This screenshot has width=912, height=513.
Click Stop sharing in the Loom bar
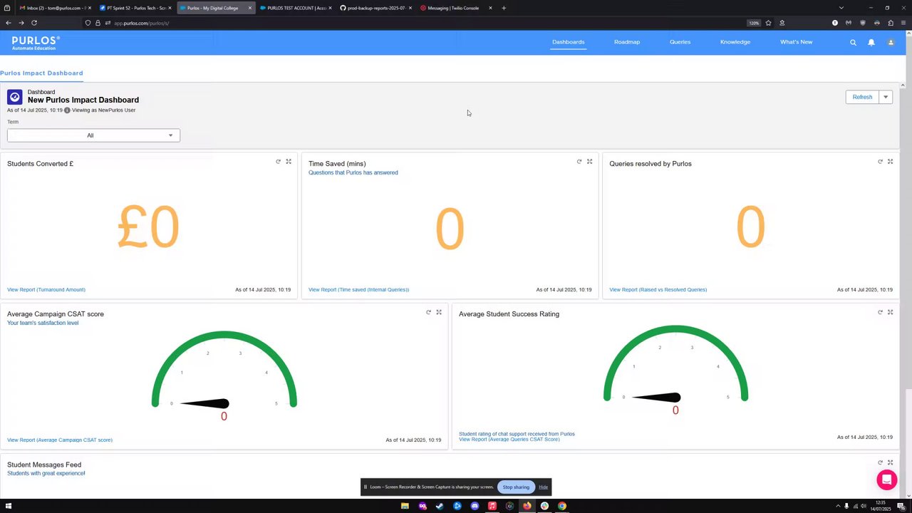pos(516,487)
